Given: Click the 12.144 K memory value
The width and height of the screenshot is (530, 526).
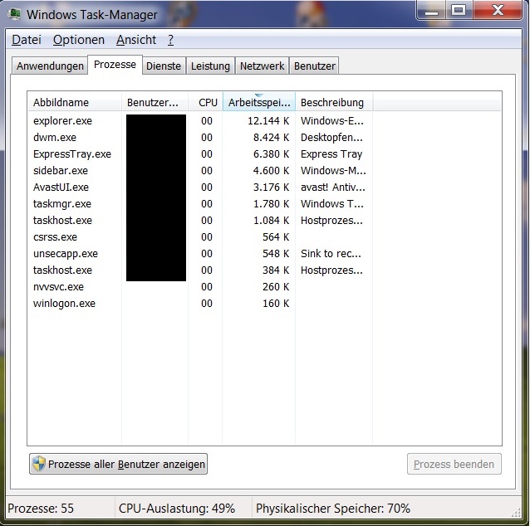Looking at the screenshot, I should pos(268,121).
